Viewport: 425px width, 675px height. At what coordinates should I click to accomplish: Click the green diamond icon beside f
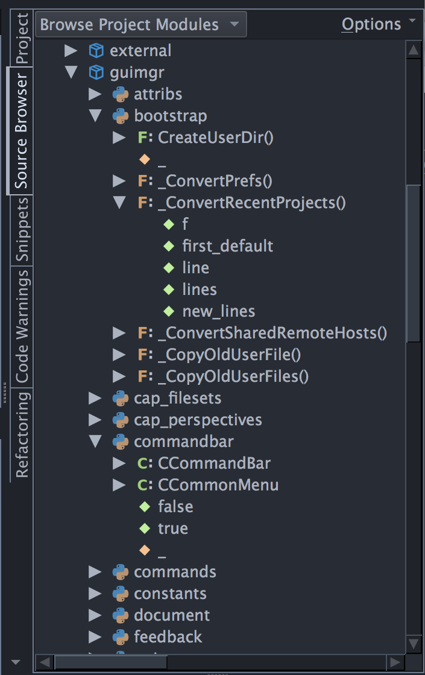click(x=169, y=224)
